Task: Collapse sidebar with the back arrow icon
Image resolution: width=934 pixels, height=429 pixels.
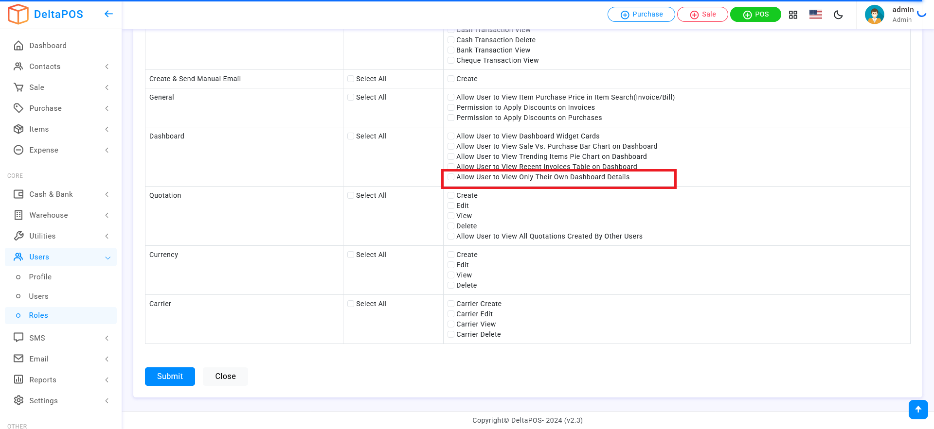Action: click(108, 14)
